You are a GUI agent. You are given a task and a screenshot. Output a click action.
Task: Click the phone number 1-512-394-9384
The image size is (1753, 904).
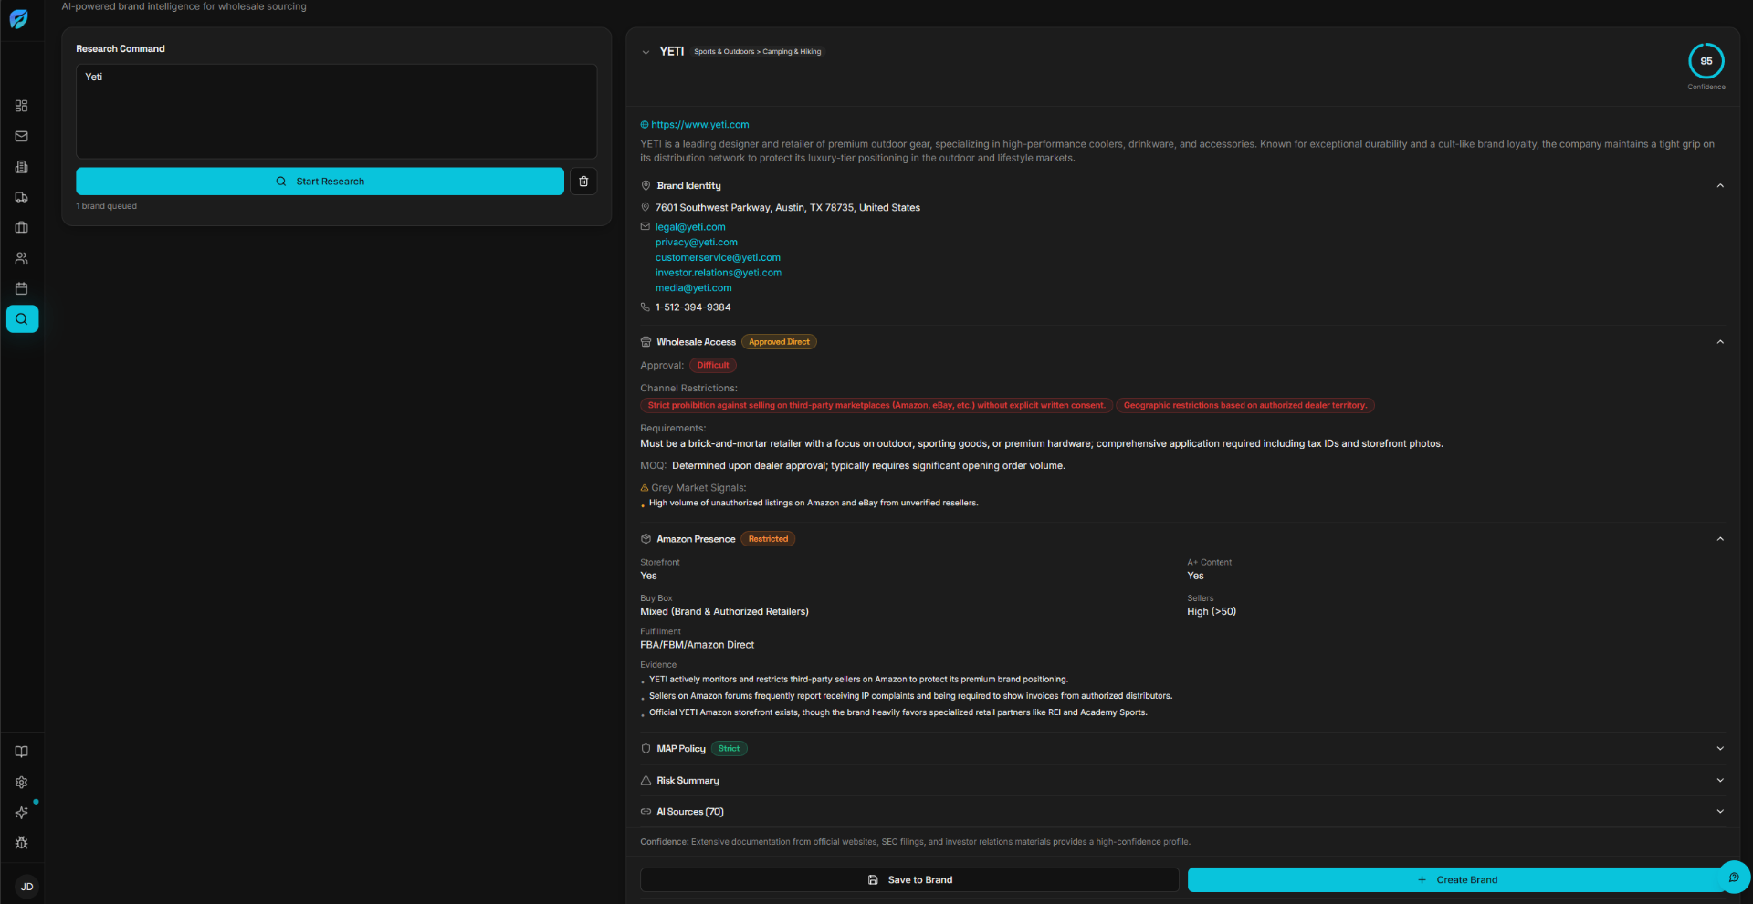pyautogui.click(x=693, y=307)
